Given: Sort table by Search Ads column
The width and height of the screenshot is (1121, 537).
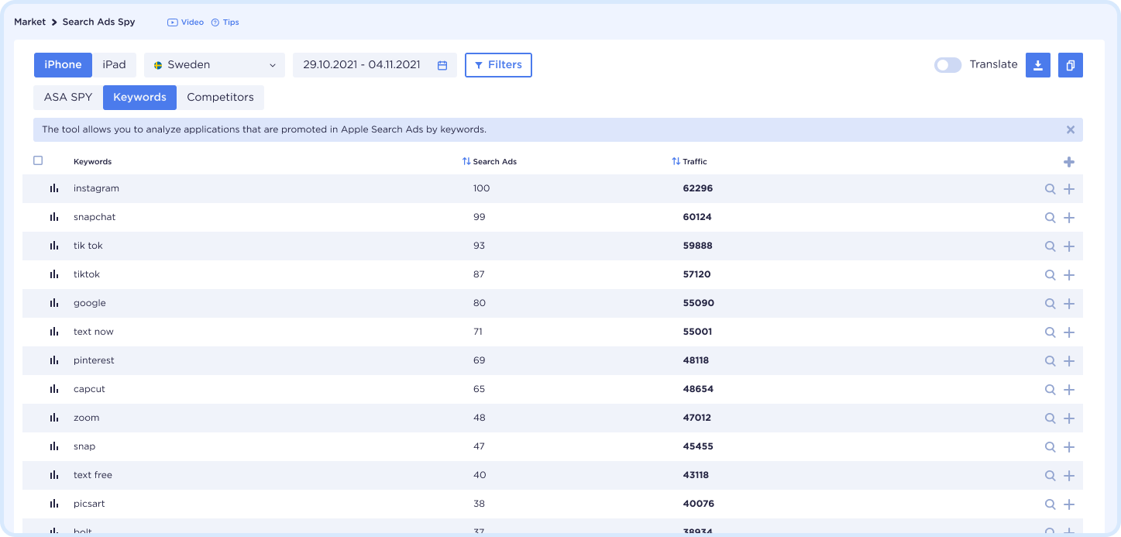Looking at the screenshot, I should 490,162.
